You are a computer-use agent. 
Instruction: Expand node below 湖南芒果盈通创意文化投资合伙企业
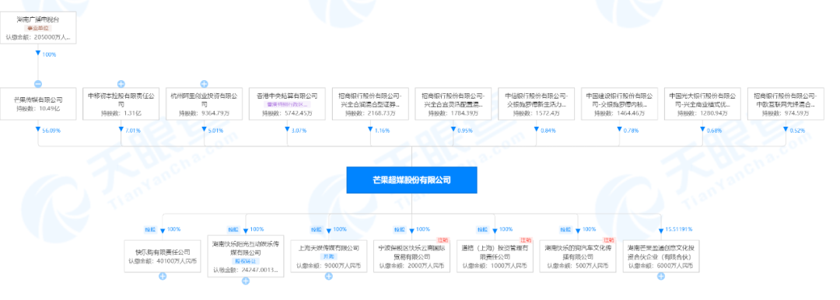[x=661, y=277]
